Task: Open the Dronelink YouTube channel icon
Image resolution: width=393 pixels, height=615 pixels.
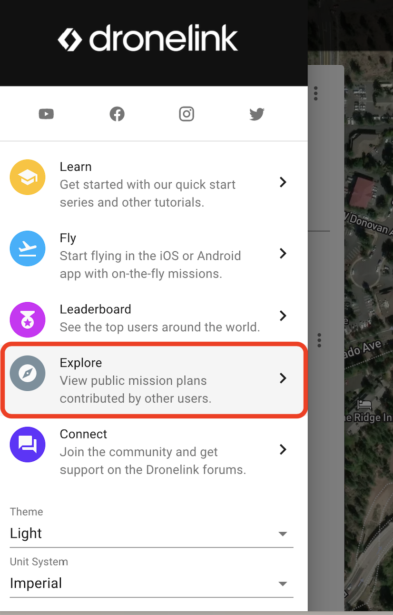Action: pos(46,114)
